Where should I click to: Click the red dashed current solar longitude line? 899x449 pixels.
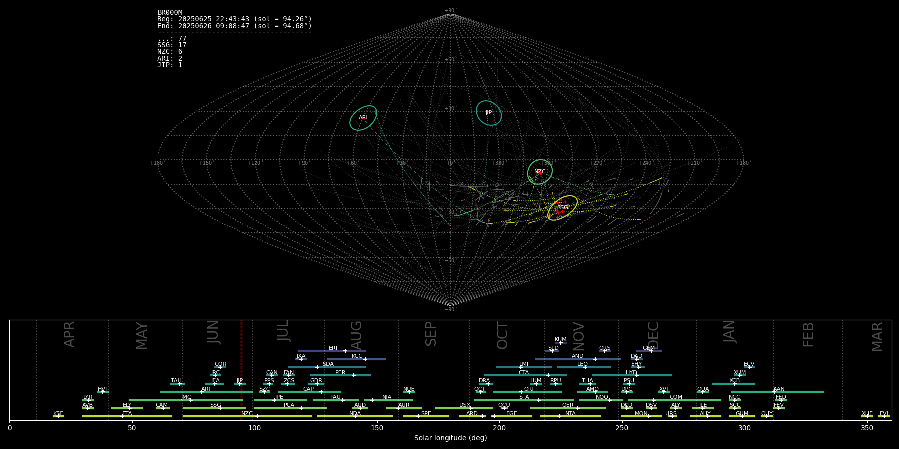pyautogui.click(x=241, y=370)
